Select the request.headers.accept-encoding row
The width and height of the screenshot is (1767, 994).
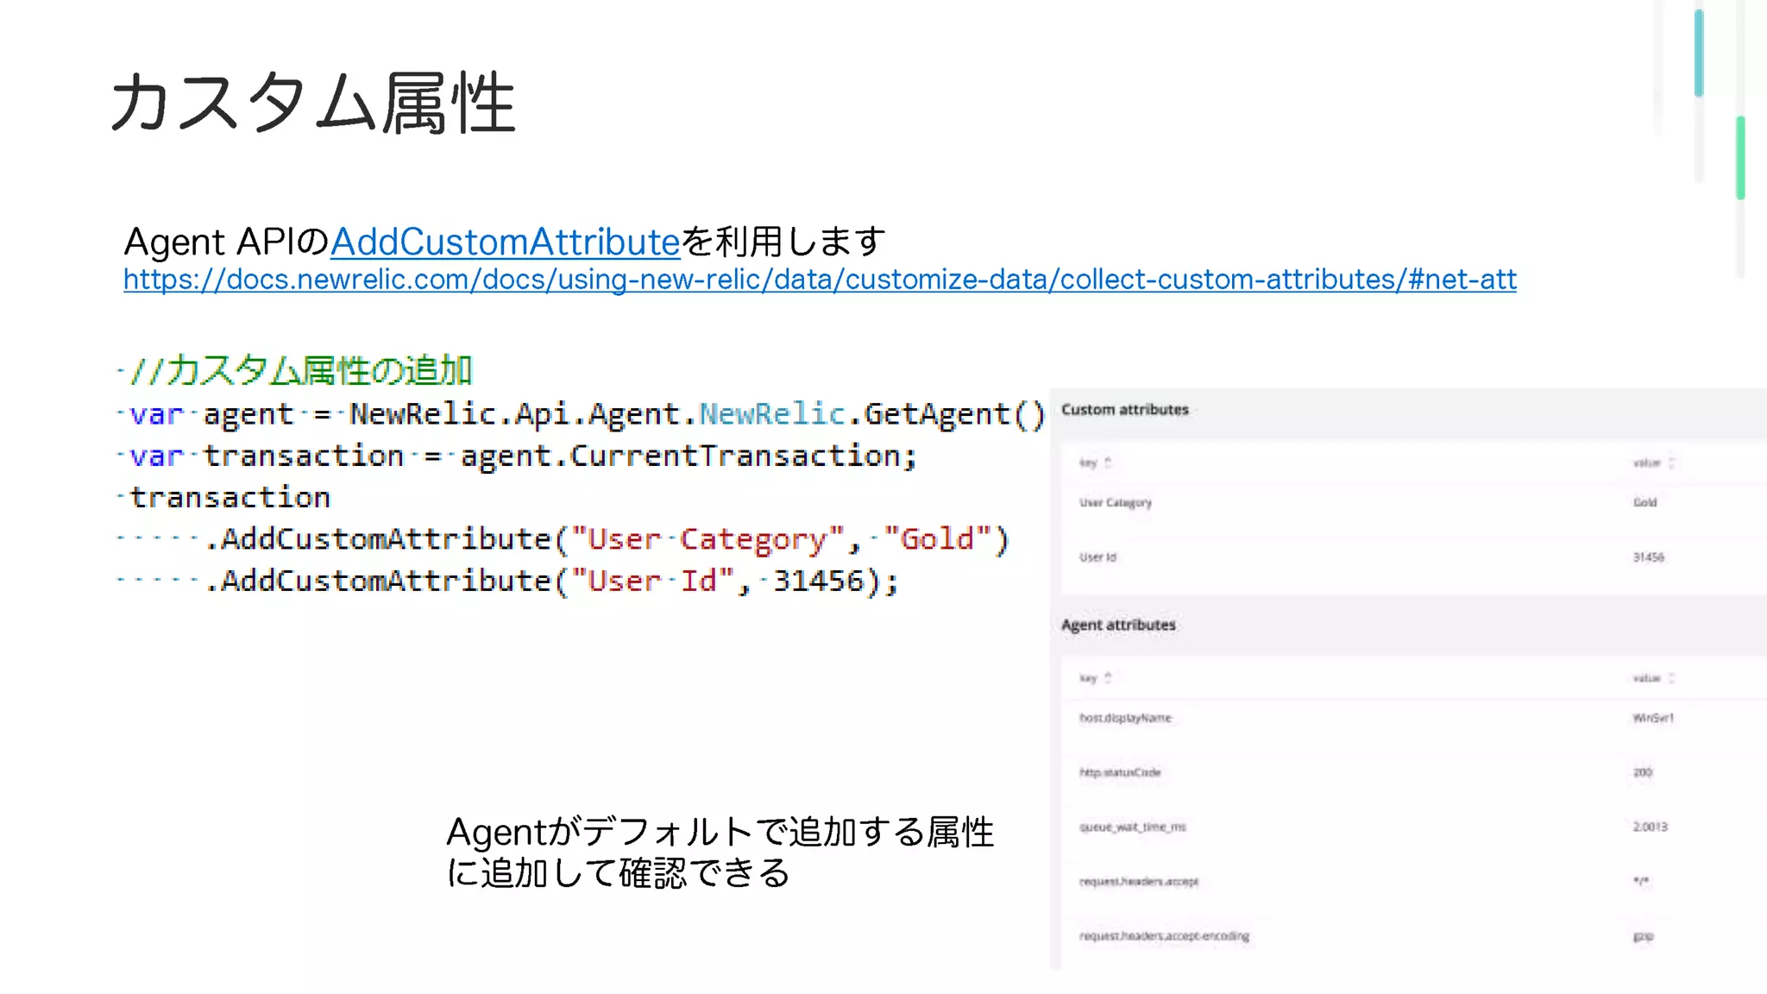point(1164,935)
